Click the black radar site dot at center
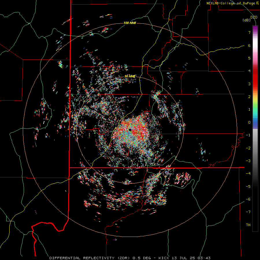Screen dimensions: 260x260 coord(130,130)
